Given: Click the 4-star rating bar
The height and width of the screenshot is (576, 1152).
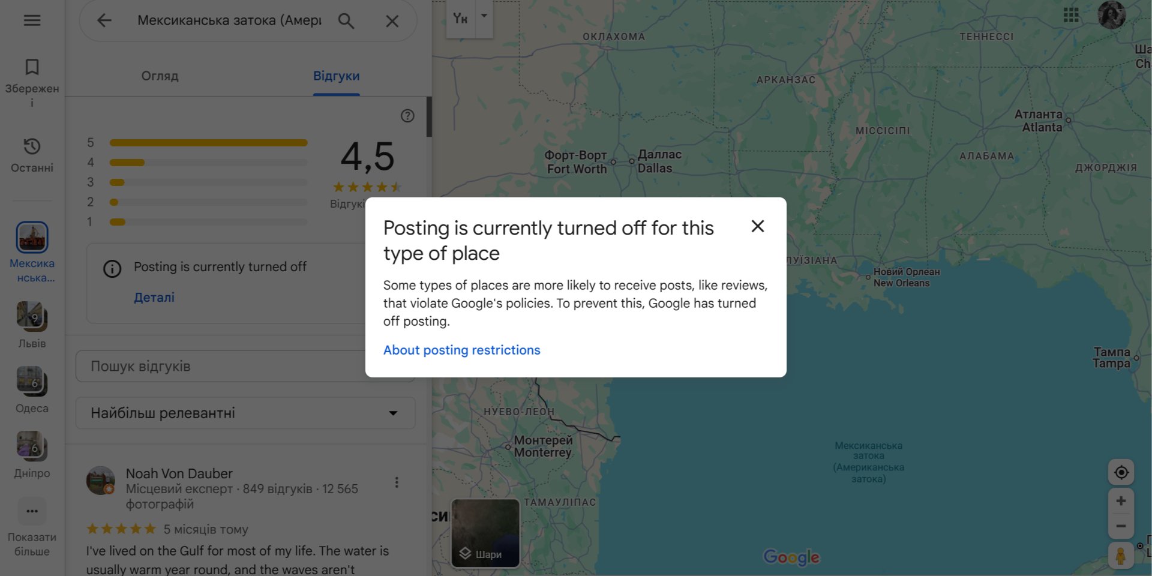Looking at the screenshot, I should click(208, 163).
